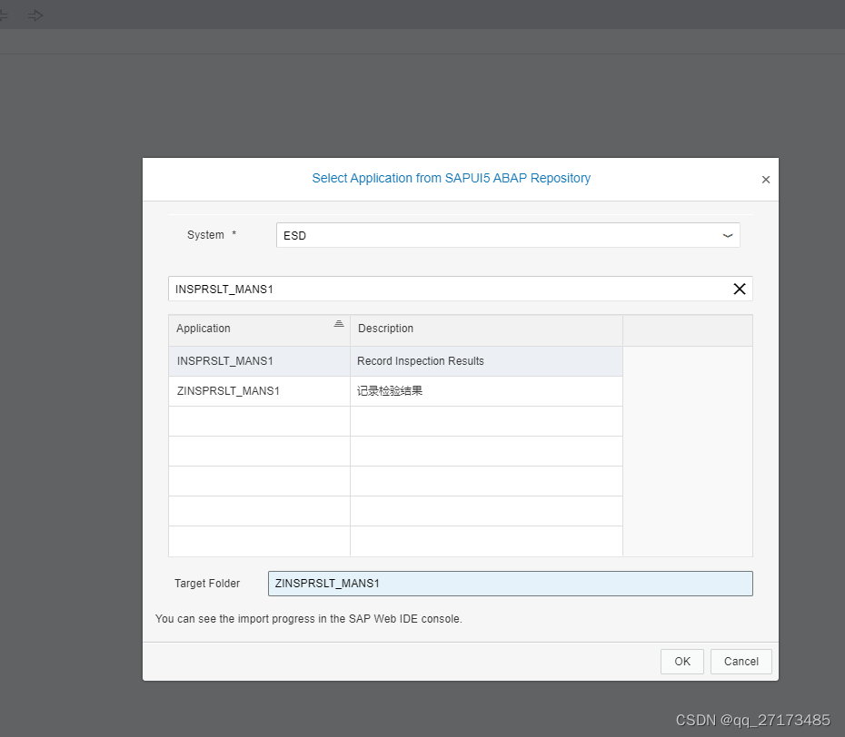Click the chevron arrow of the ESD selector
The width and height of the screenshot is (845, 737).
(x=727, y=234)
